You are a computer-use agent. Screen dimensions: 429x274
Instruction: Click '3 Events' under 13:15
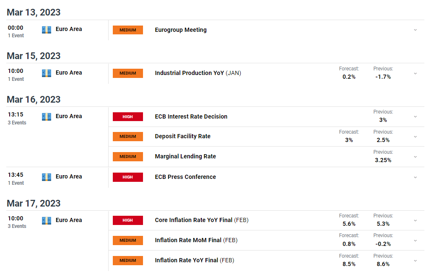pyautogui.click(x=17, y=123)
